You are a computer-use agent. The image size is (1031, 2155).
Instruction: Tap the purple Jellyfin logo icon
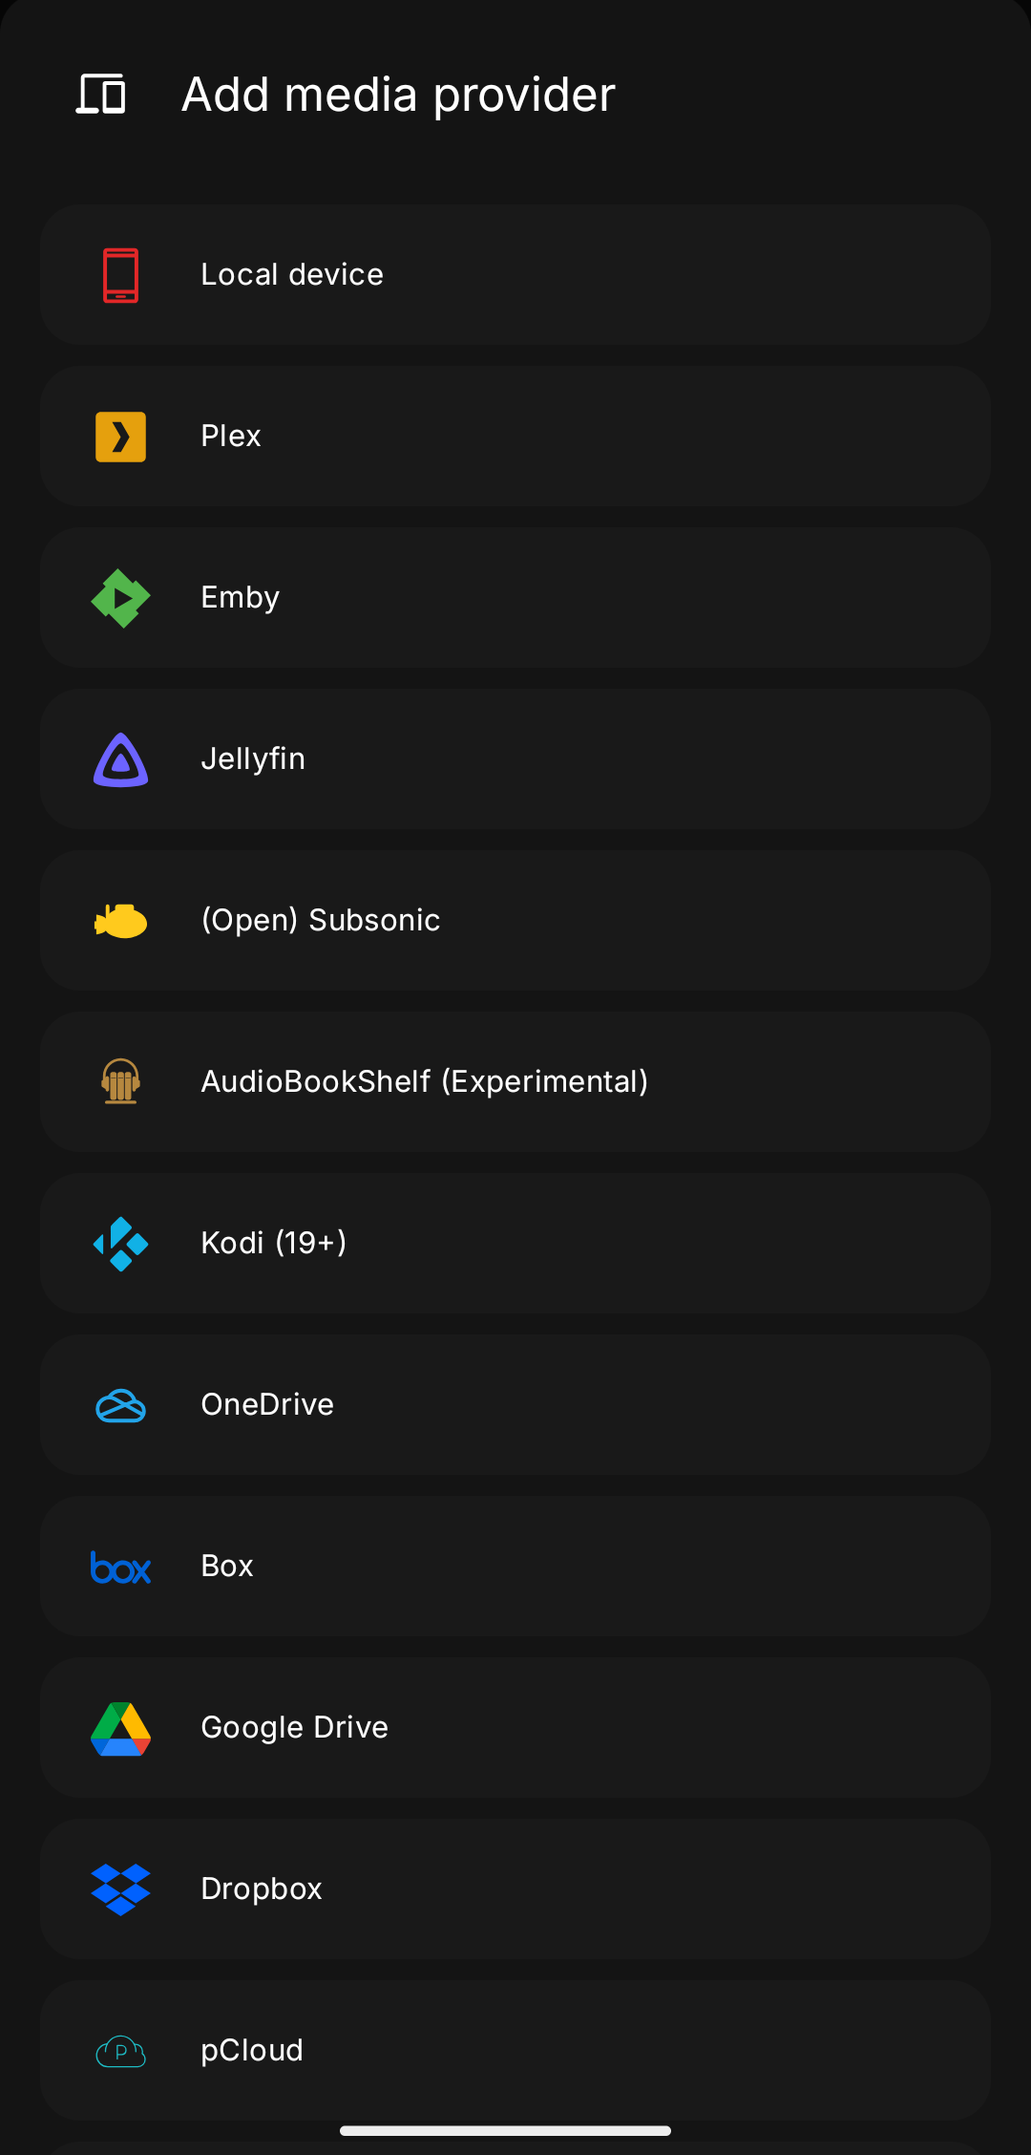[x=121, y=759]
